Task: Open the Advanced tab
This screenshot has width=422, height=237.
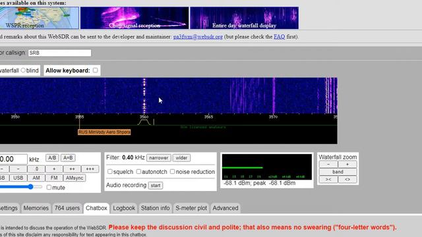Action: 226,208
